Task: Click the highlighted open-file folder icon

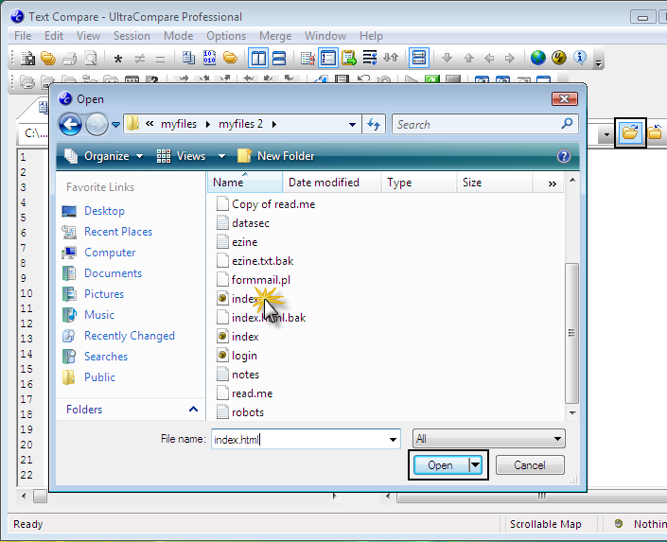Action: [630, 133]
